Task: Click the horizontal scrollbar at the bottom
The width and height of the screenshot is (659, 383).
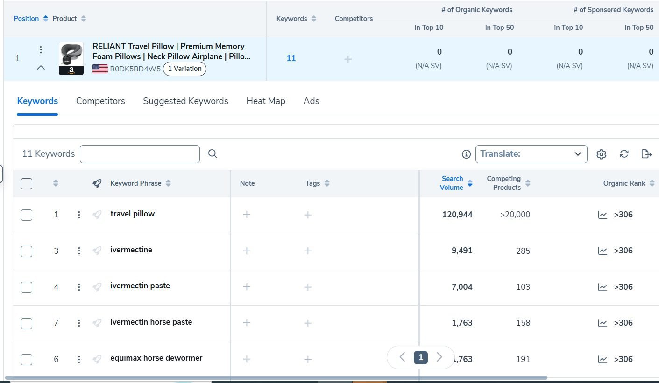Action: click(x=276, y=378)
